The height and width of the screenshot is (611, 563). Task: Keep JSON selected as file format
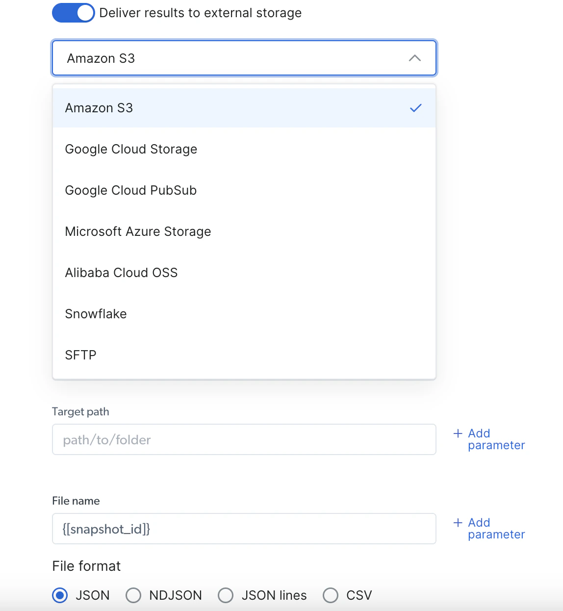(x=59, y=595)
